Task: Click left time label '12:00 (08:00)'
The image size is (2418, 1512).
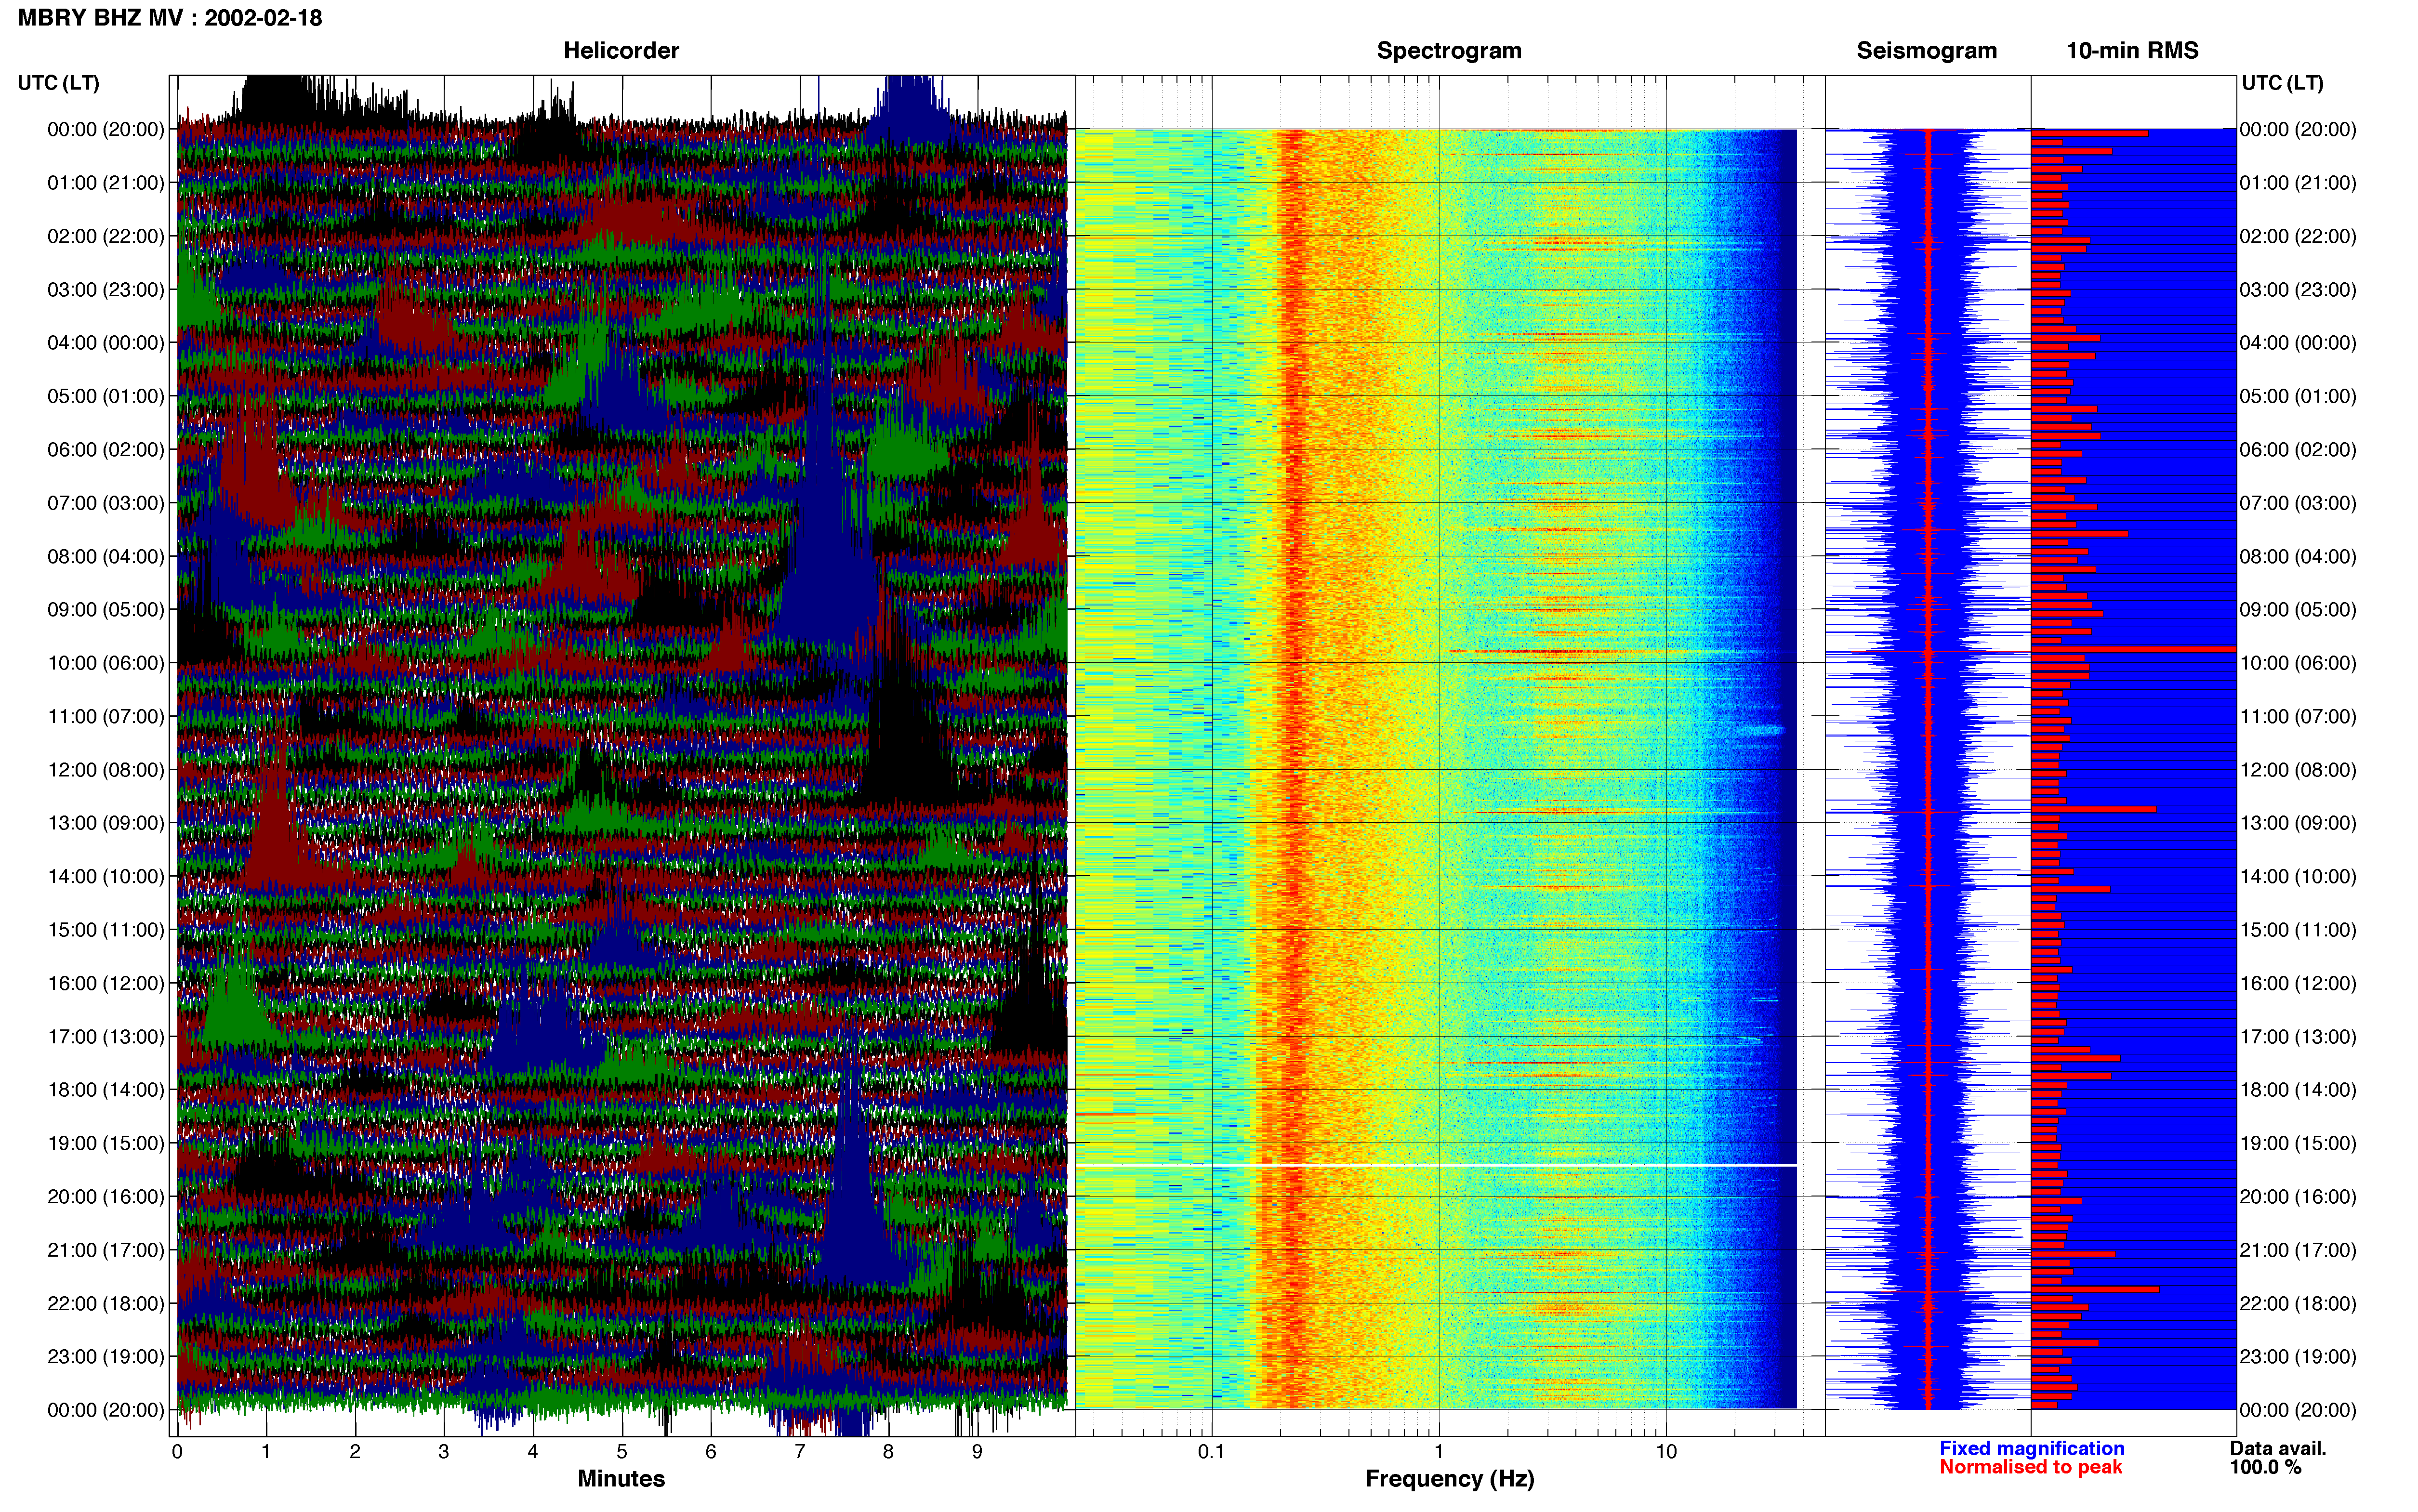Action: tap(106, 770)
